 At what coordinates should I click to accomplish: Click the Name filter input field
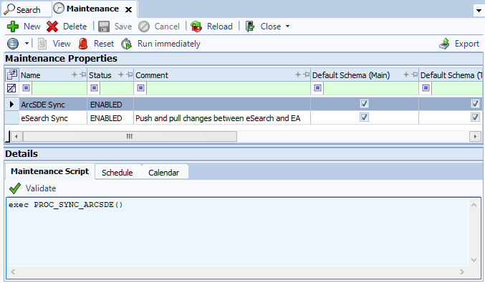59,88
